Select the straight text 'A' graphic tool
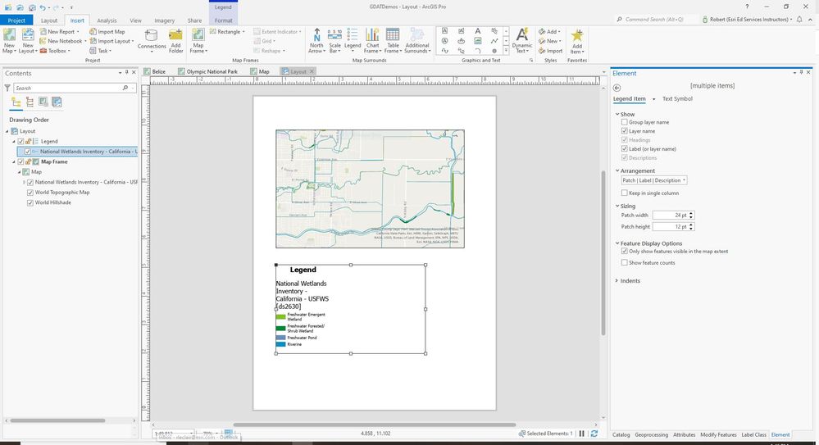 point(477,31)
